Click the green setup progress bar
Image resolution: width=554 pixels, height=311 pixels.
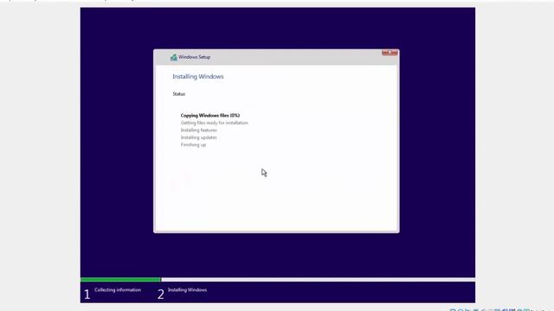point(121,280)
